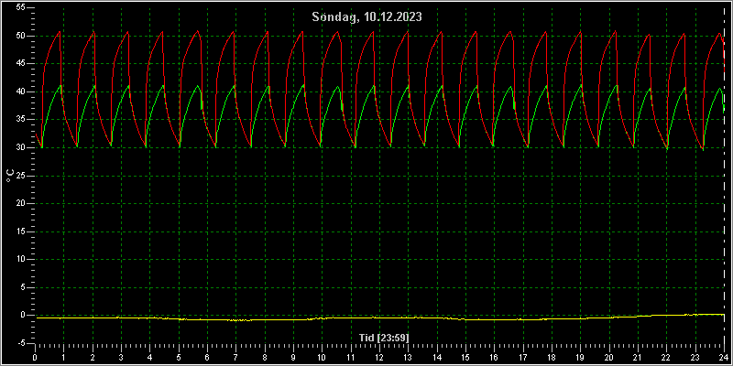
Task: Select hour 21 on the time axis
Action: pyautogui.click(x=638, y=358)
